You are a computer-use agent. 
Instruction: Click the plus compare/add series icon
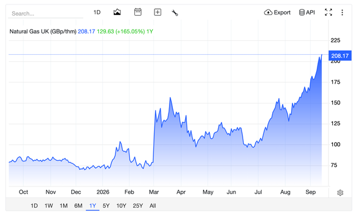click(x=157, y=12)
